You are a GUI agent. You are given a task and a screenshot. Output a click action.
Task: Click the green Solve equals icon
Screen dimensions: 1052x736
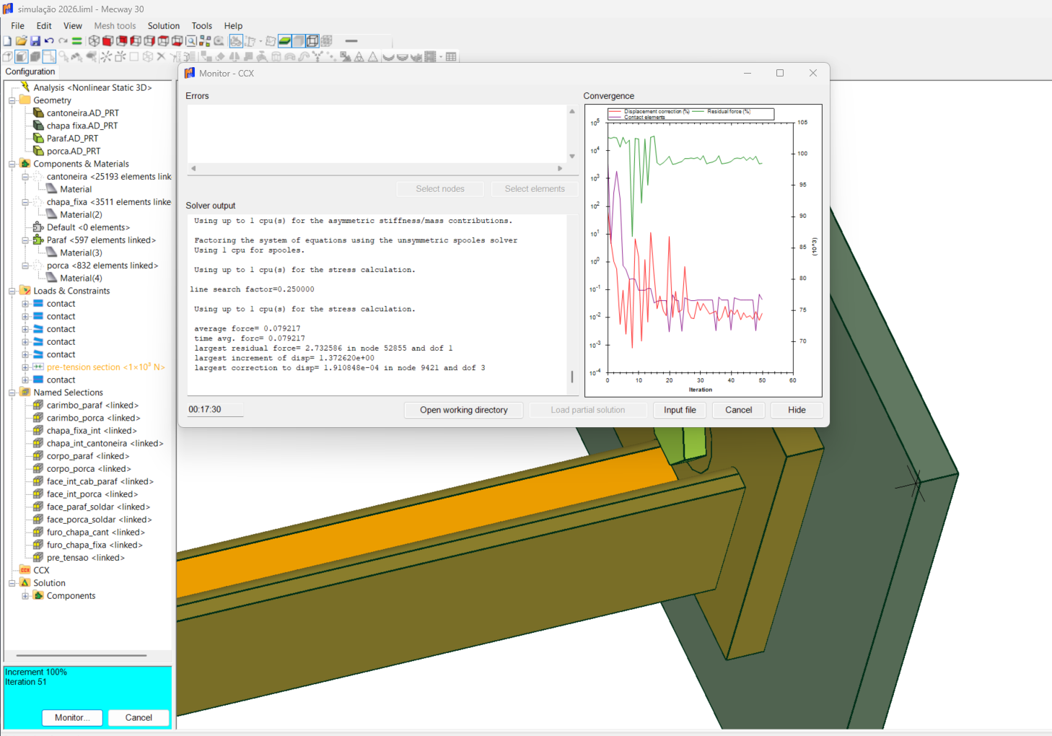76,41
